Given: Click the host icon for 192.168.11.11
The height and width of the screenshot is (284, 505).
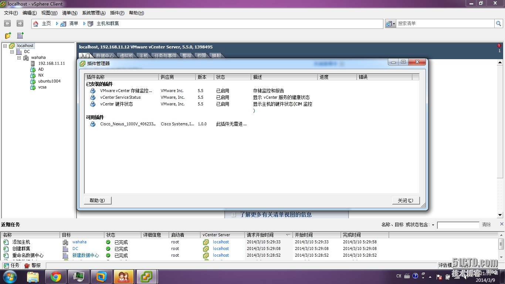Looking at the screenshot, I should (x=33, y=64).
